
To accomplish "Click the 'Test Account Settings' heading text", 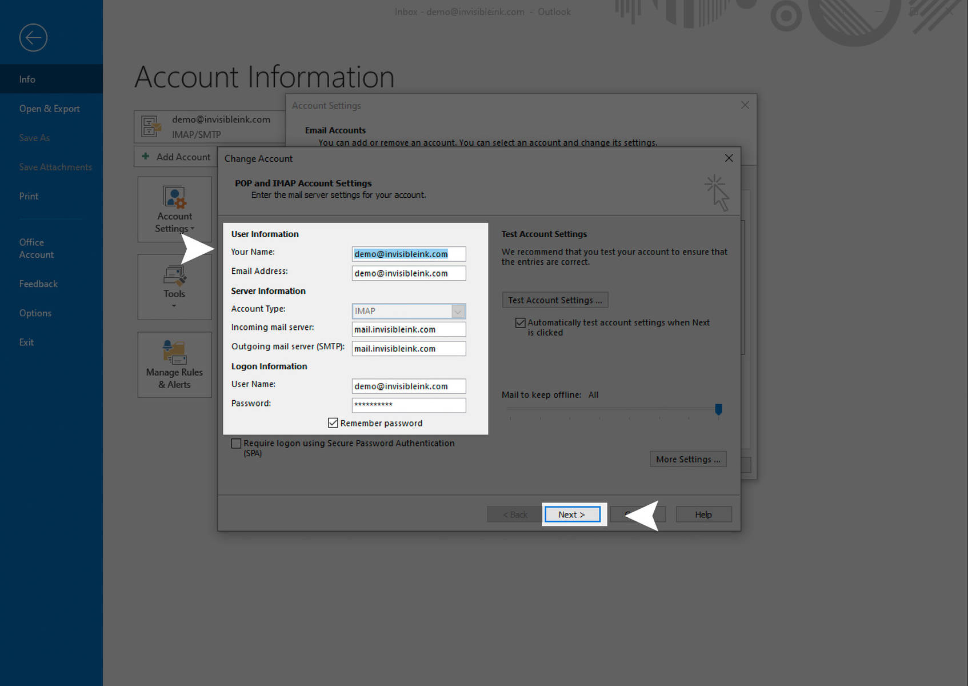I will click(544, 234).
